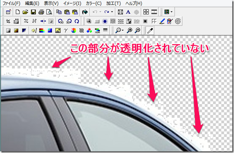
Task: Rotate image 90 degrees left
Action: tap(61, 21)
